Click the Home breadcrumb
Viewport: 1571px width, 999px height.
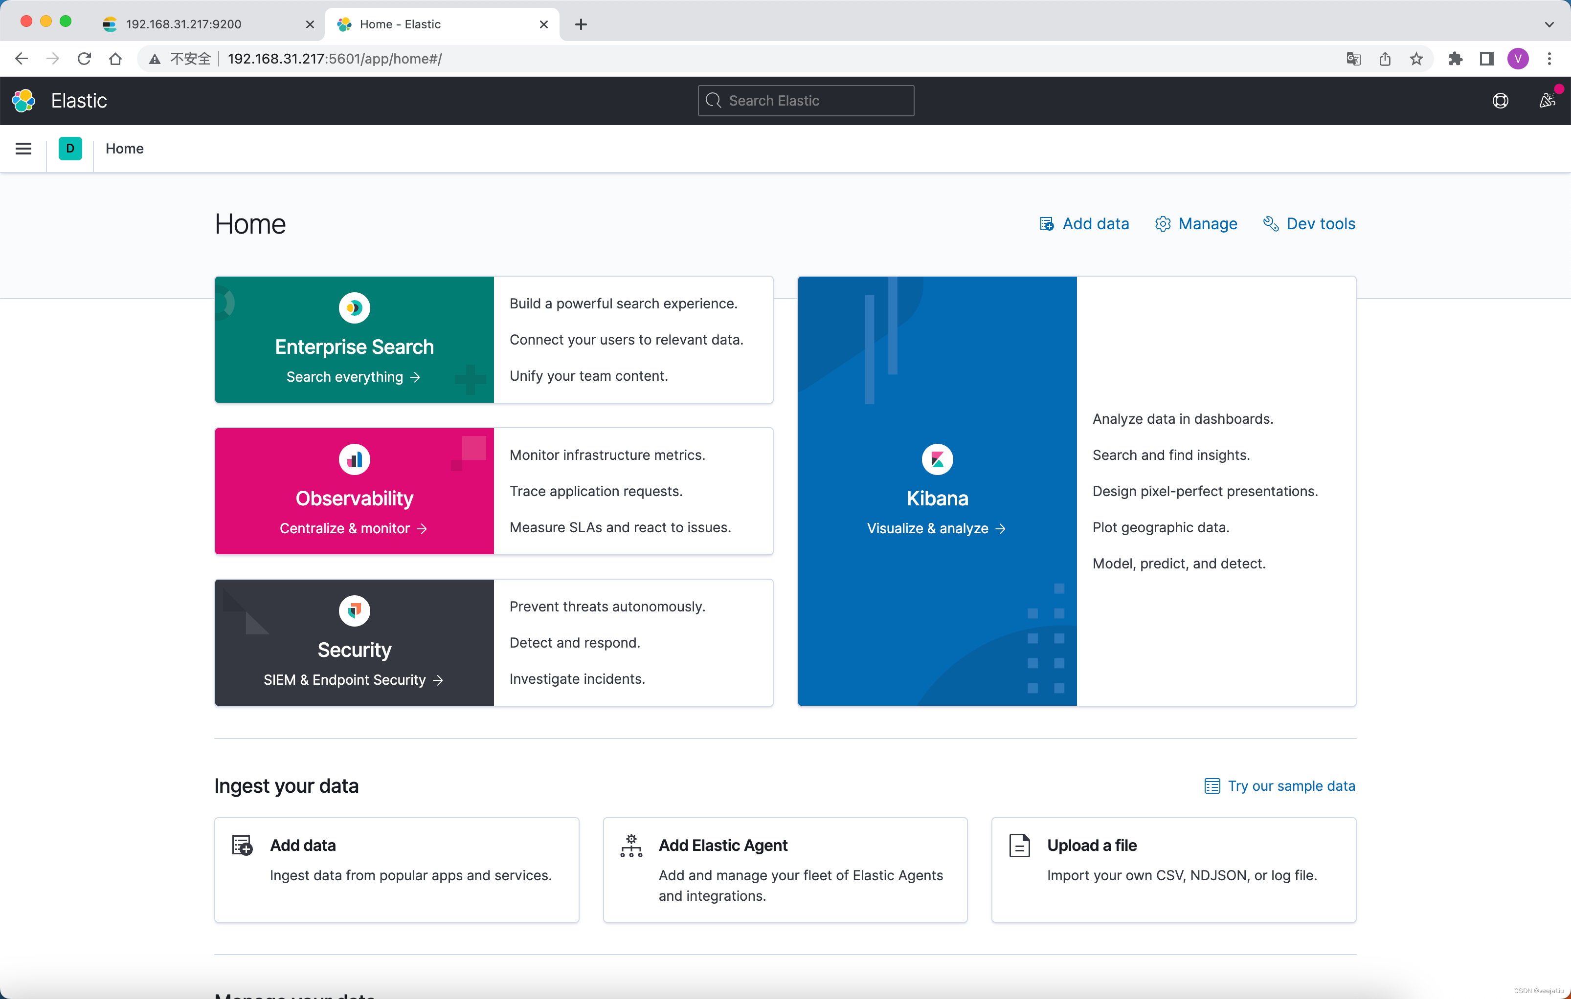tap(125, 149)
